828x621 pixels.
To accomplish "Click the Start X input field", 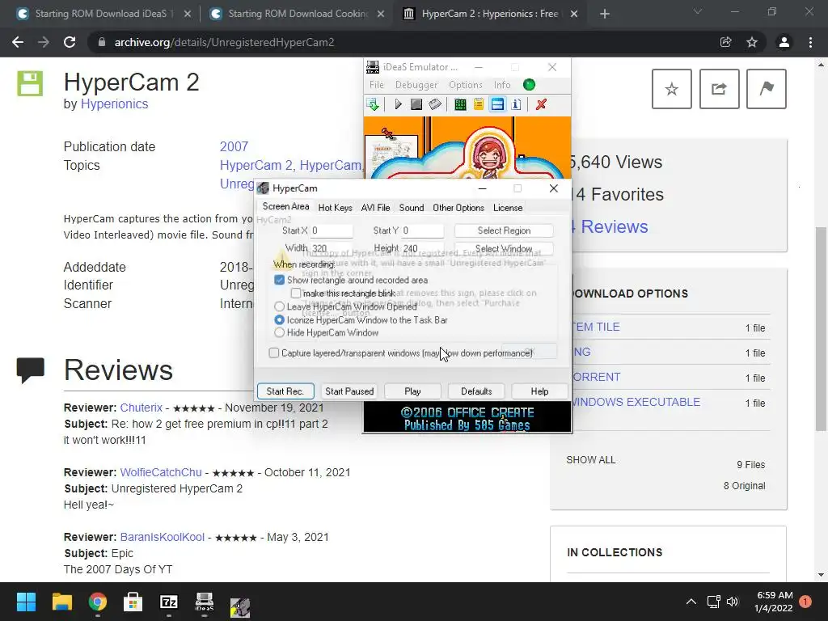I will click(332, 230).
